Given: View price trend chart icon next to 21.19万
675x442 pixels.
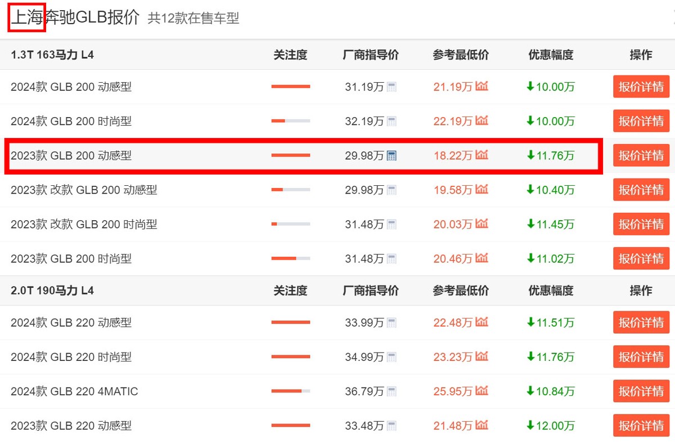Looking at the screenshot, I should coord(481,86).
